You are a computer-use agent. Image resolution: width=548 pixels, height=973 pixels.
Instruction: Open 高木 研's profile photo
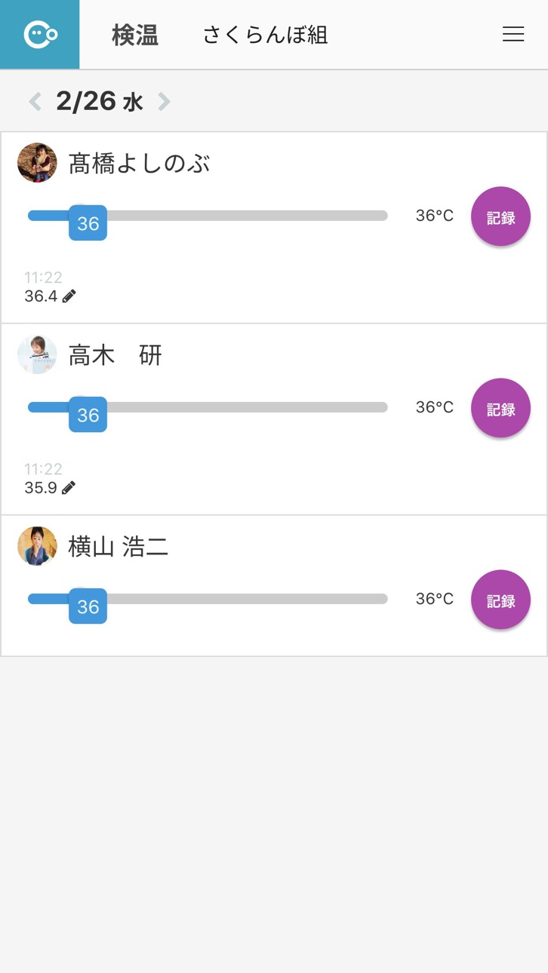point(37,355)
